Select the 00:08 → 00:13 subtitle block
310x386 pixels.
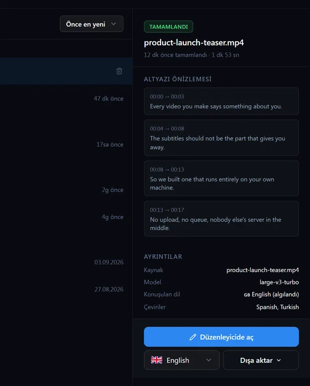pyautogui.click(x=221, y=178)
